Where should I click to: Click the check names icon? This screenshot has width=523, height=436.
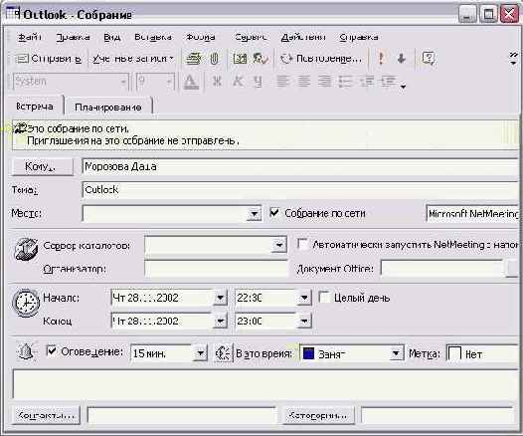(x=261, y=59)
